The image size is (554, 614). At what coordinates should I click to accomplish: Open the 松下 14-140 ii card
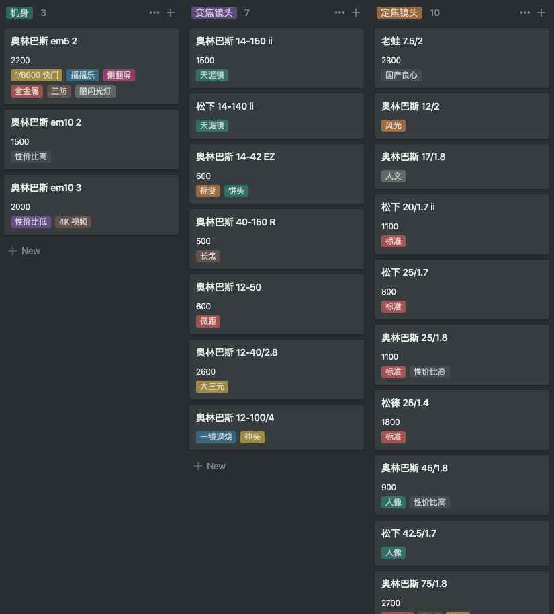(x=277, y=116)
